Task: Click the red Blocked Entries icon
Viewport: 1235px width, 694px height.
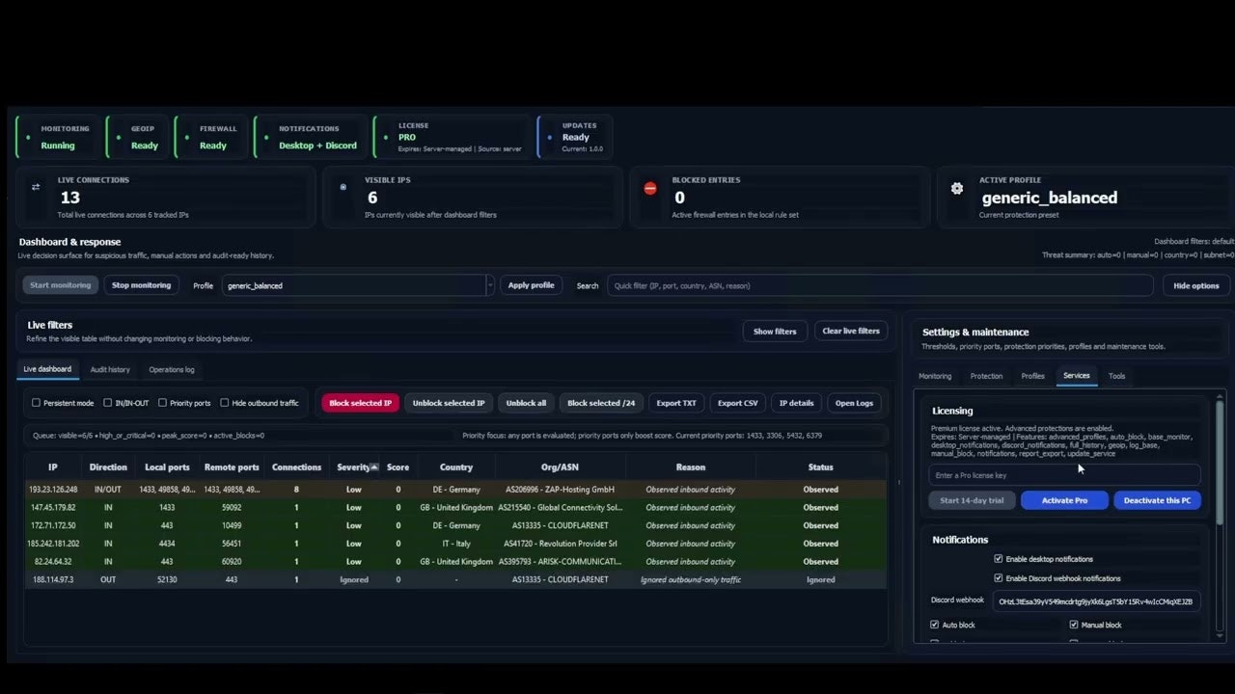Action: [650, 188]
